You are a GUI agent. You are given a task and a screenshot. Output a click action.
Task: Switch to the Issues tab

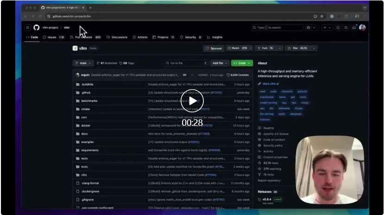(53, 37)
